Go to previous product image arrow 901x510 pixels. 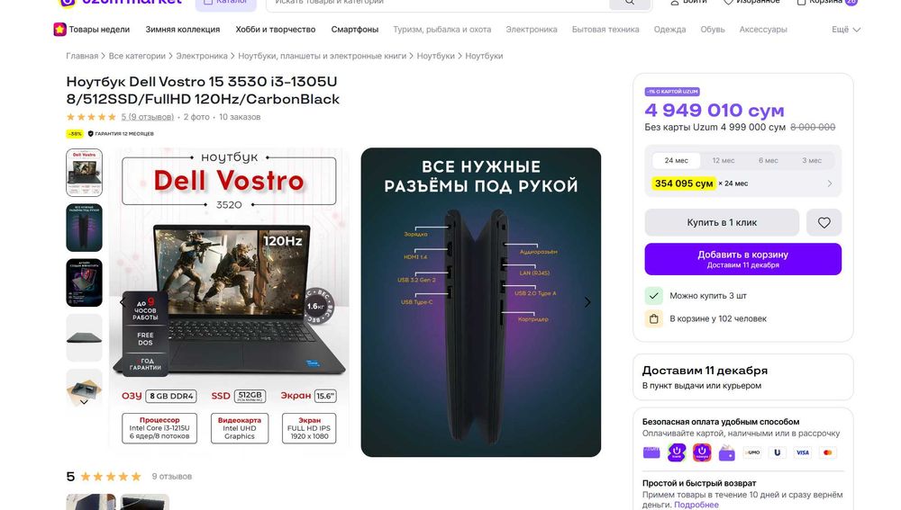[123, 302]
